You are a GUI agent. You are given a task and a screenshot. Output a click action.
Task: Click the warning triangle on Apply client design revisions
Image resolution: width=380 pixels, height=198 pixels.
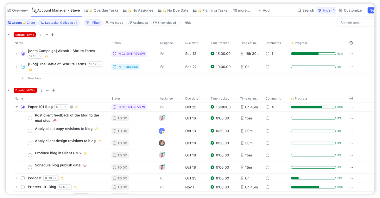point(100,141)
